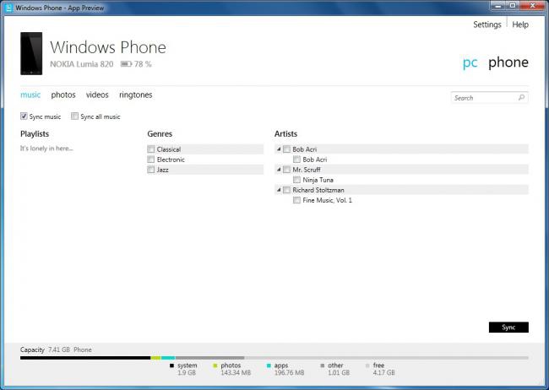This screenshot has height=390, width=549.
Task: Click the Playlists heading
Action: click(35, 133)
